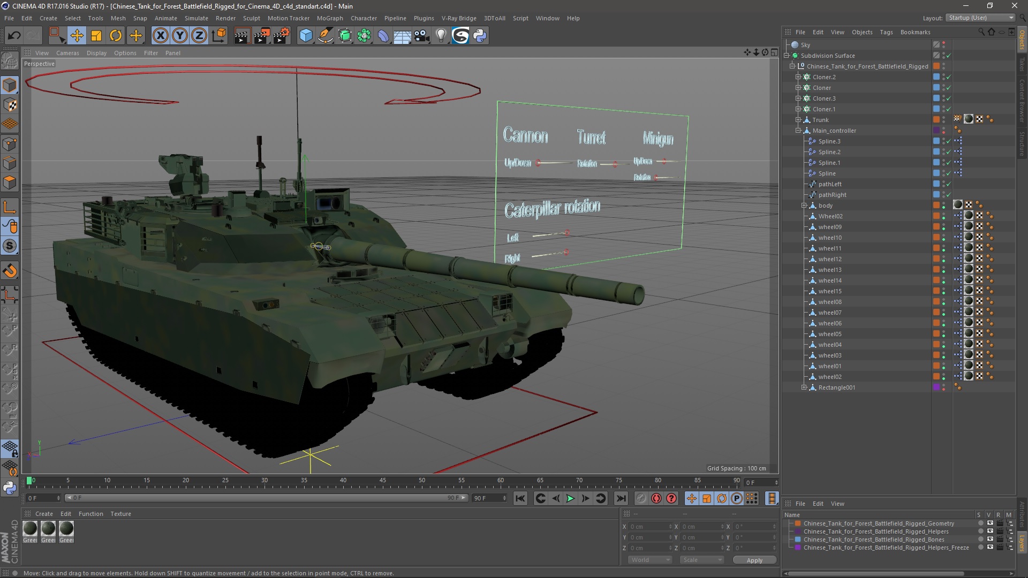Open Edit Render Settings icon

tap(282, 36)
